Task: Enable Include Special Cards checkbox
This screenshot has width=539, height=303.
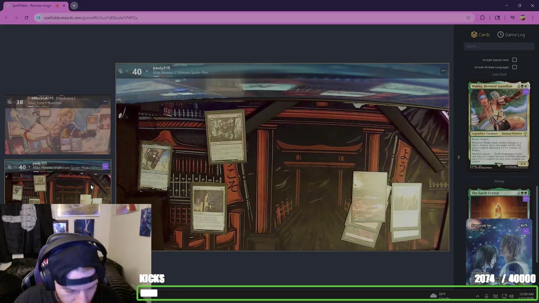Action: coord(515,60)
